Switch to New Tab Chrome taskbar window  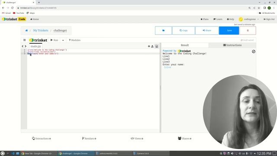click(x=39, y=153)
